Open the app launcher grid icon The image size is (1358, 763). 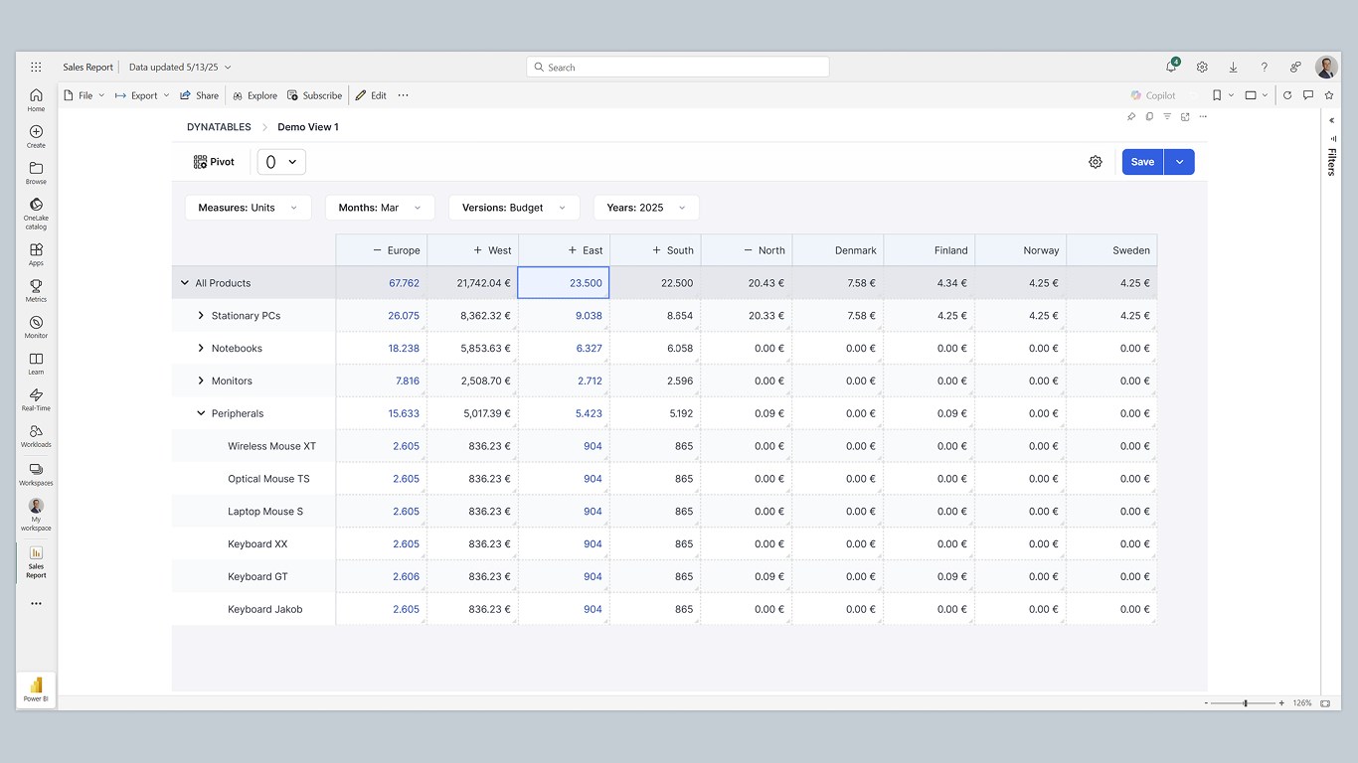pyautogui.click(x=36, y=67)
